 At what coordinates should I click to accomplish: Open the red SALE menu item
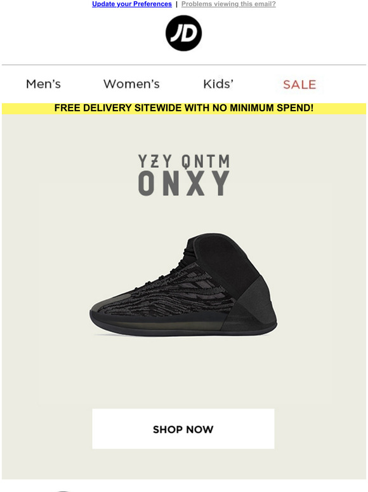(x=299, y=85)
